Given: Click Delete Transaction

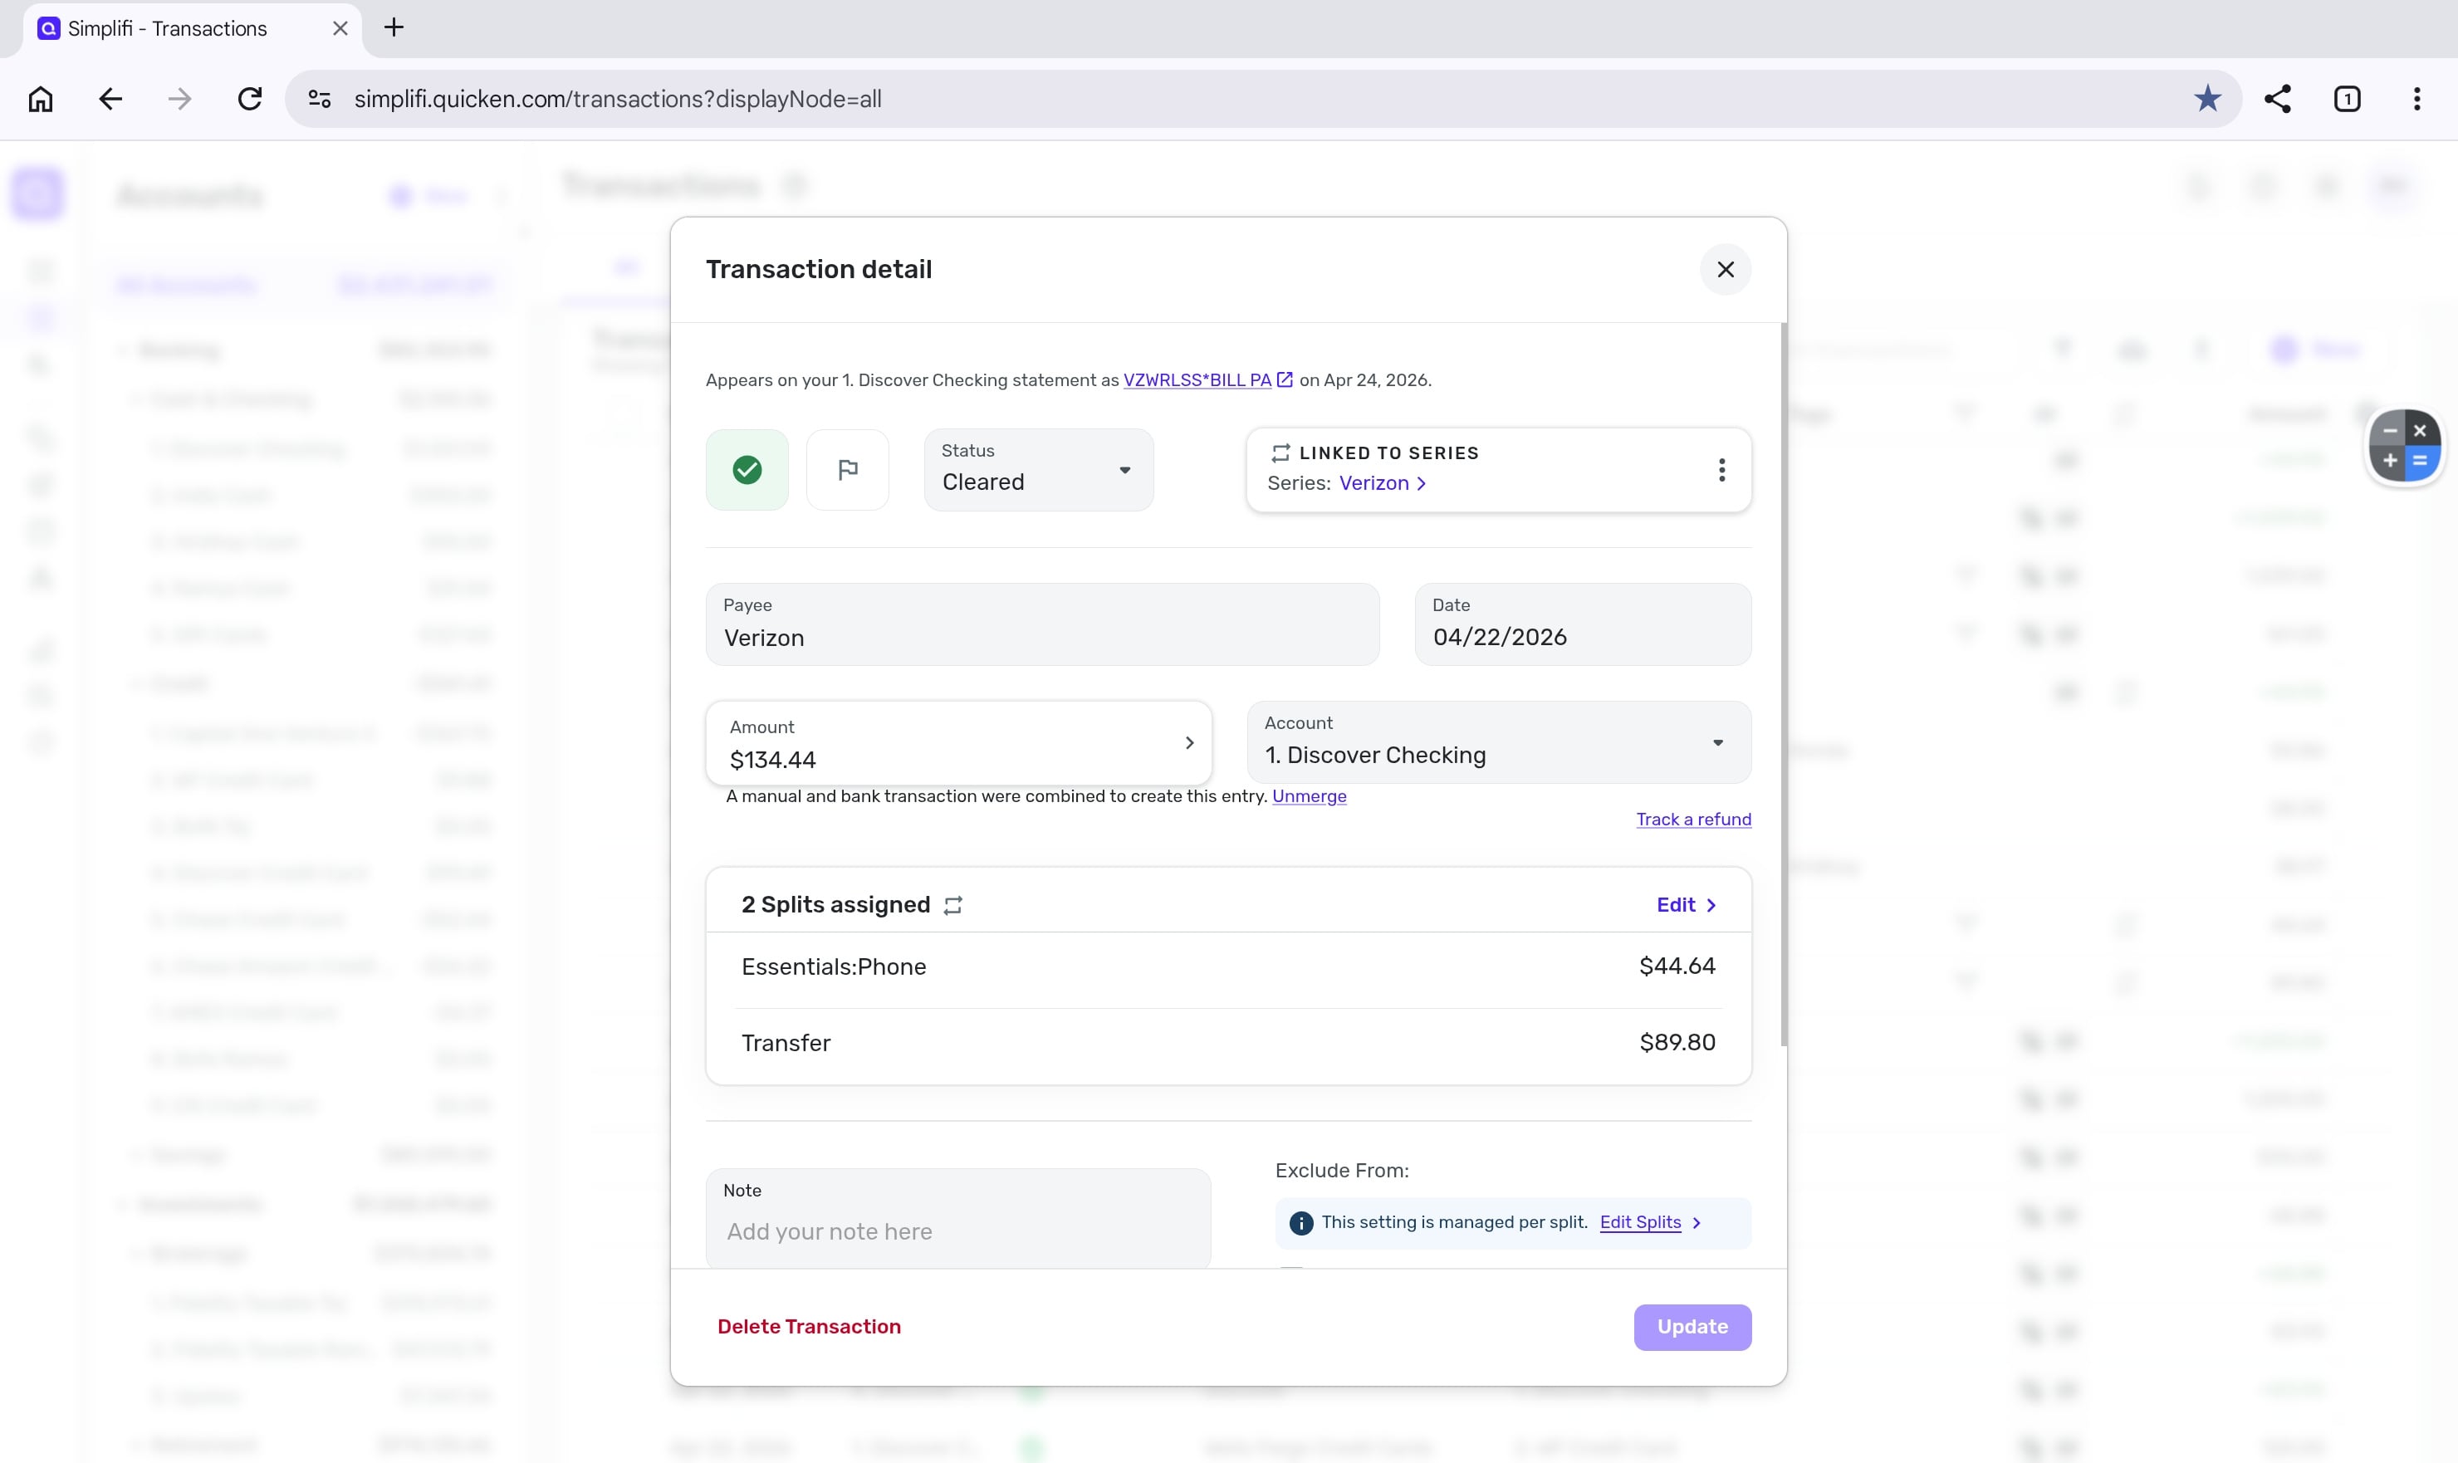Looking at the screenshot, I should click(809, 1327).
